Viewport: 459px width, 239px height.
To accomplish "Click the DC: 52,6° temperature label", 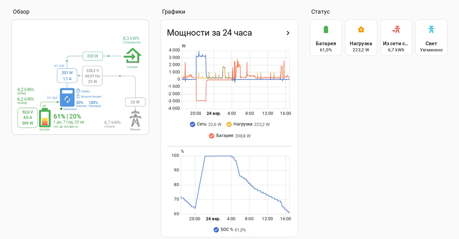I will click(52, 98).
